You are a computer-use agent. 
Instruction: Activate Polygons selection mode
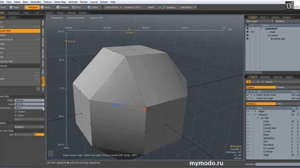(x=32, y=7)
